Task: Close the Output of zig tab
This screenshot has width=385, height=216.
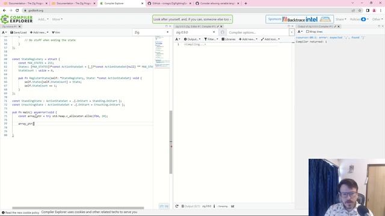Action: point(339,26)
